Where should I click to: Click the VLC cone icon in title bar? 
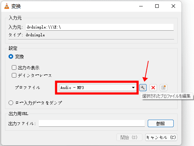point(7,6)
